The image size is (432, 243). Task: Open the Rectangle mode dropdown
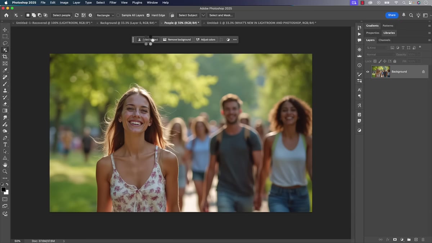pyautogui.click(x=105, y=15)
